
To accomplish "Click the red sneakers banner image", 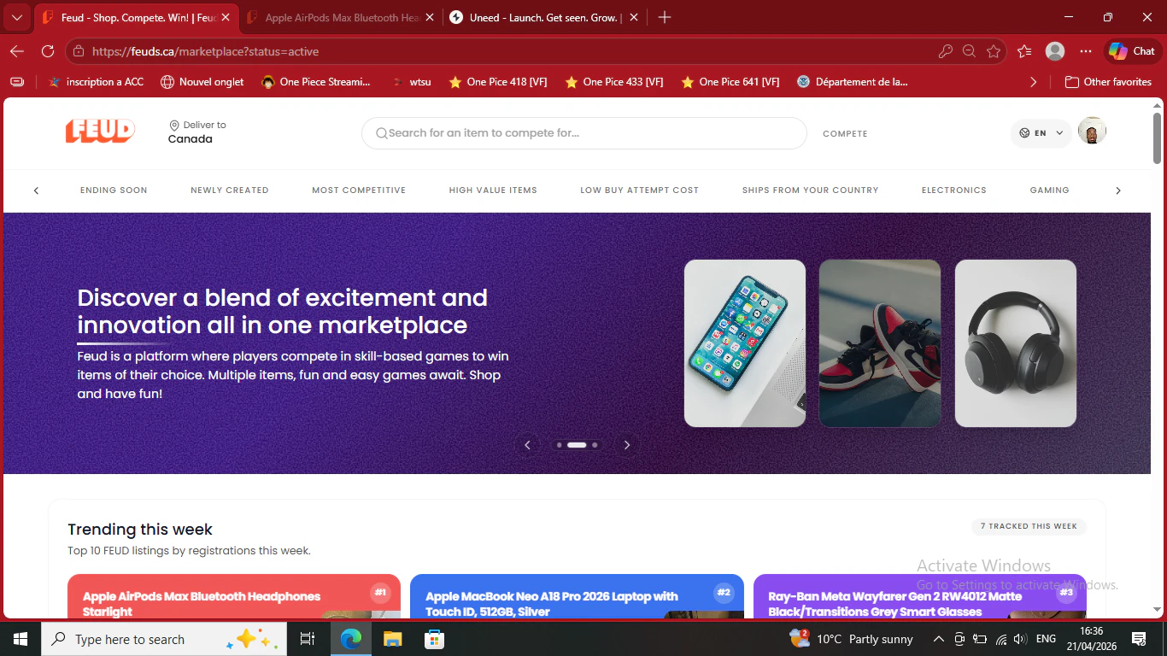I will click(880, 343).
